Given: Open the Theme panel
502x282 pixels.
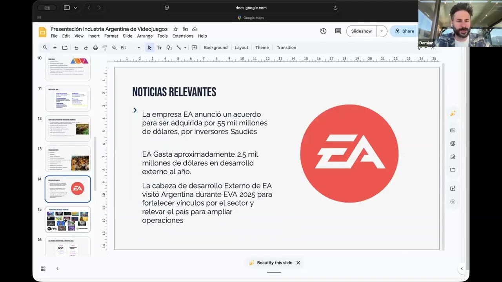Looking at the screenshot, I should coord(262,48).
